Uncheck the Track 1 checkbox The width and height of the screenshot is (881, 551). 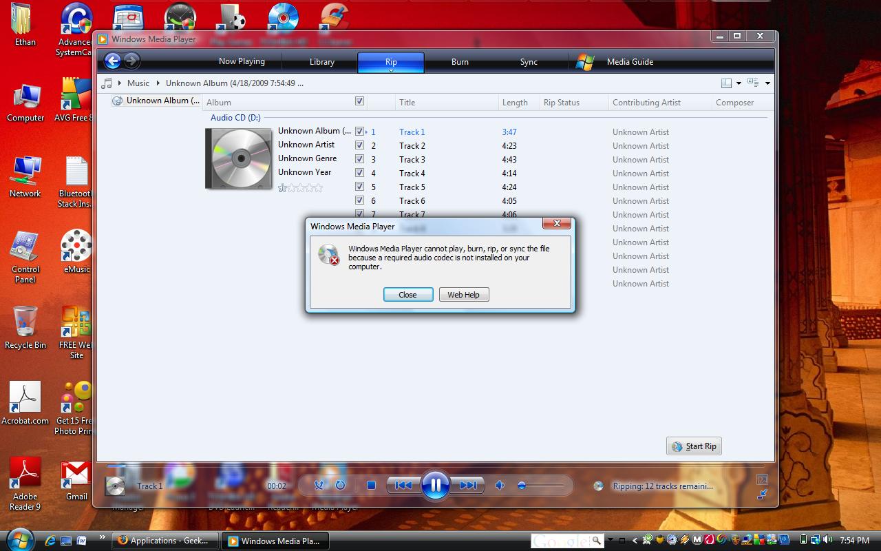(359, 132)
